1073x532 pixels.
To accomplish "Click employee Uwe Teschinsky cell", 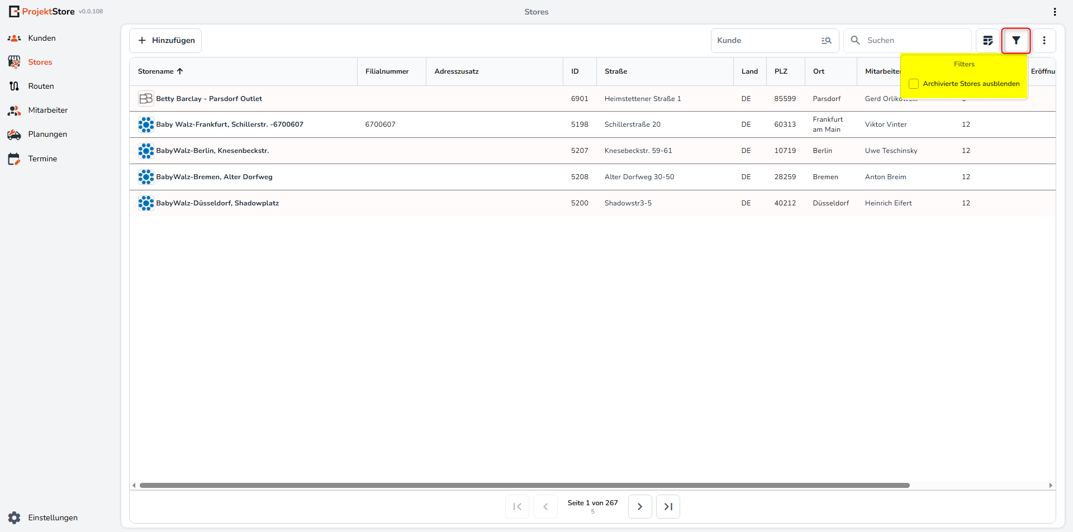I will click(891, 151).
